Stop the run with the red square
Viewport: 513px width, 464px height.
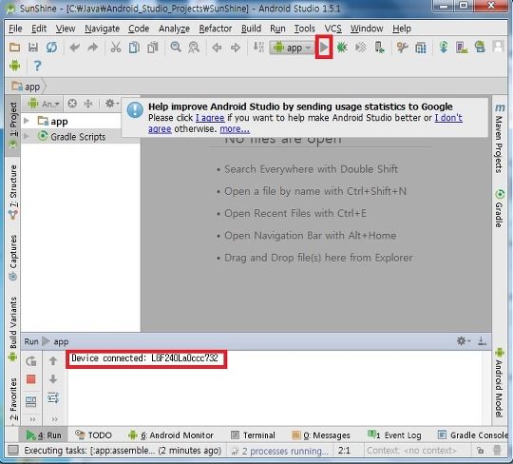click(31, 379)
